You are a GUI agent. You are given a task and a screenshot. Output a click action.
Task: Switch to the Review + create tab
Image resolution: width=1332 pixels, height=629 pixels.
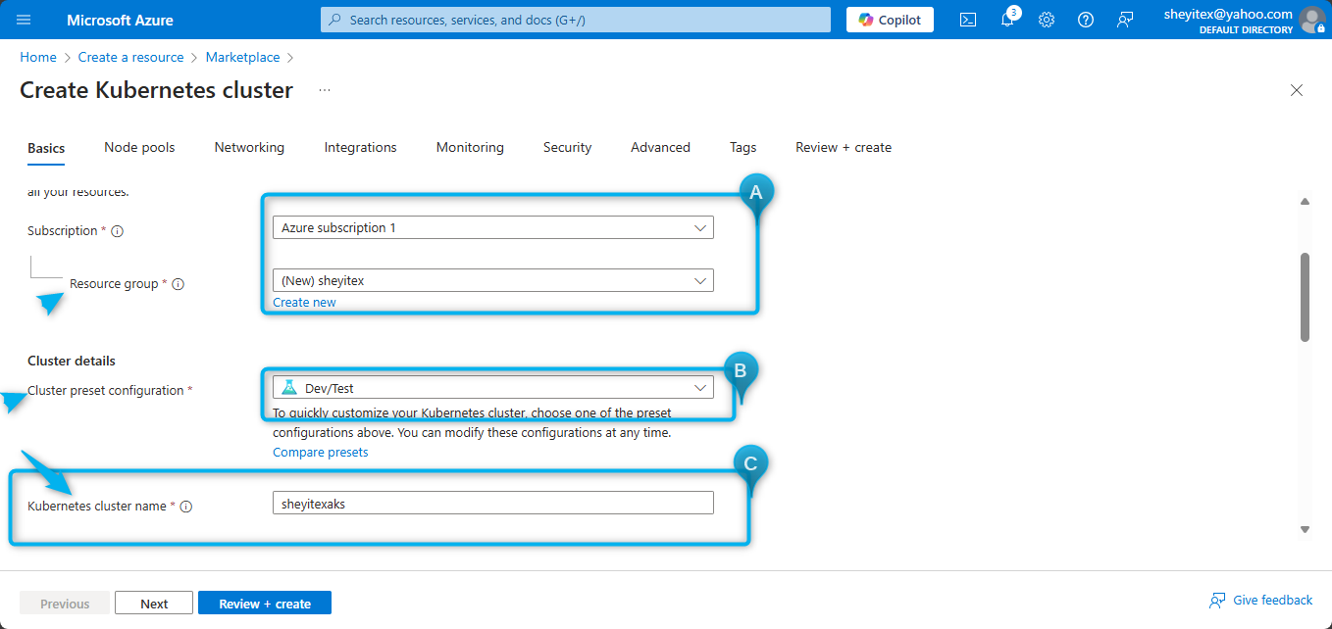tap(844, 147)
